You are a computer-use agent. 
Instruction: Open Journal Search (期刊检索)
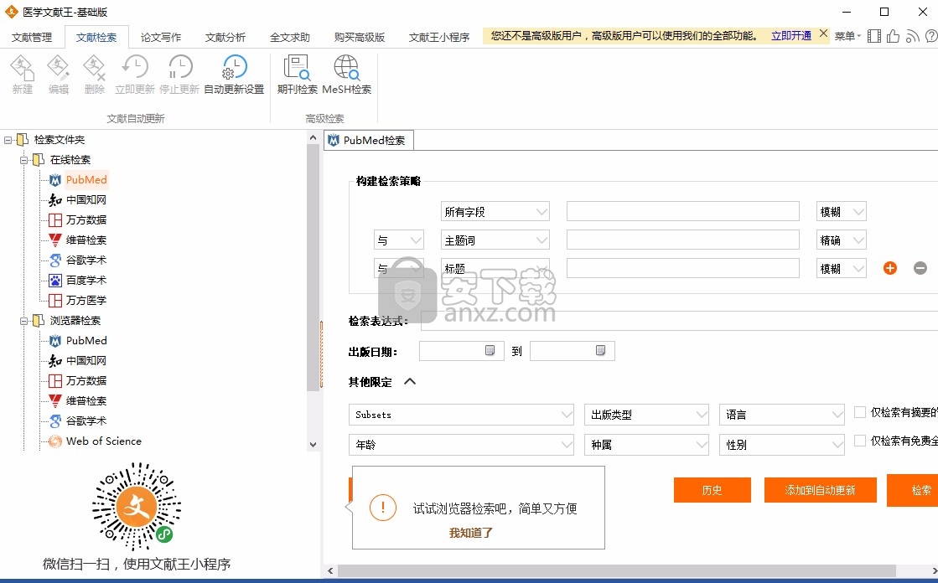[x=297, y=75]
